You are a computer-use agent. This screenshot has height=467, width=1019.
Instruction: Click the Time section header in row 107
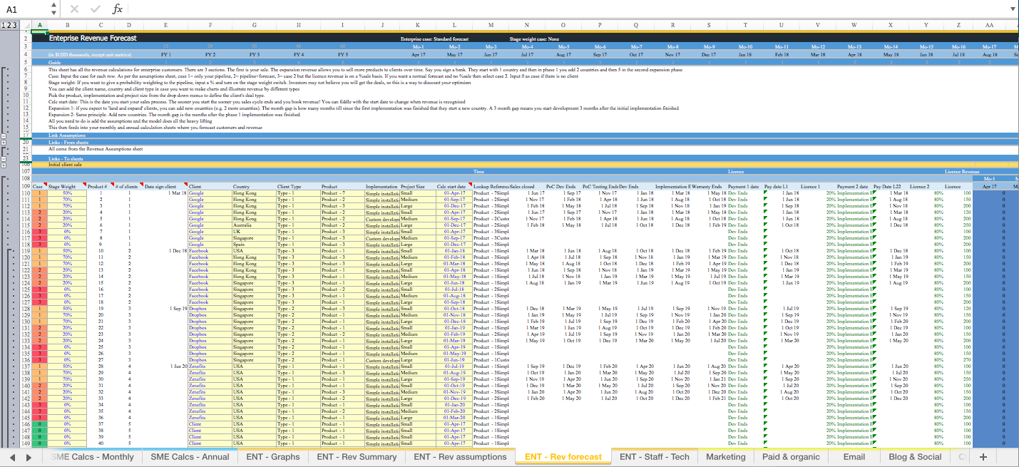point(478,171)
